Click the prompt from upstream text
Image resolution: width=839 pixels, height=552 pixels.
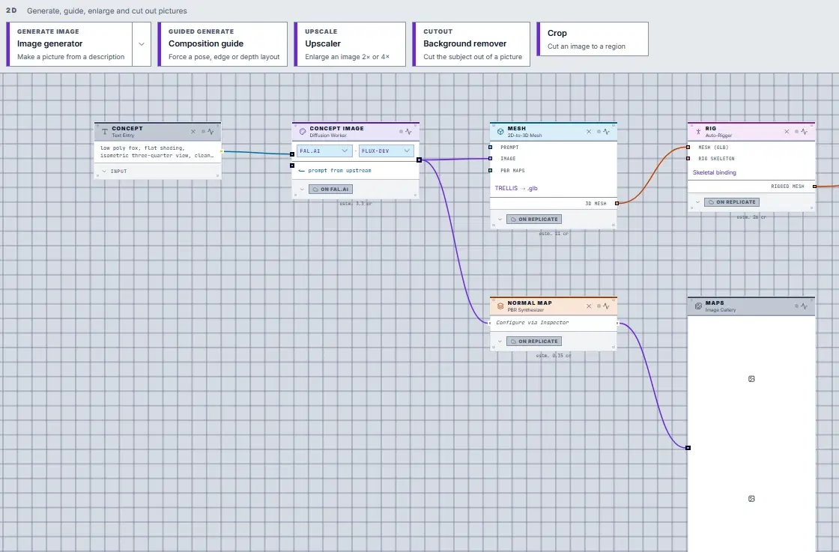tap(340, 171)
